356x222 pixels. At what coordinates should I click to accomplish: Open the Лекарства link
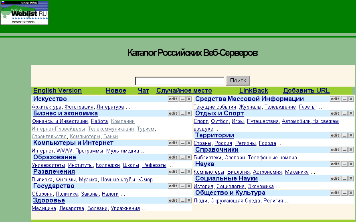[72, 208]
